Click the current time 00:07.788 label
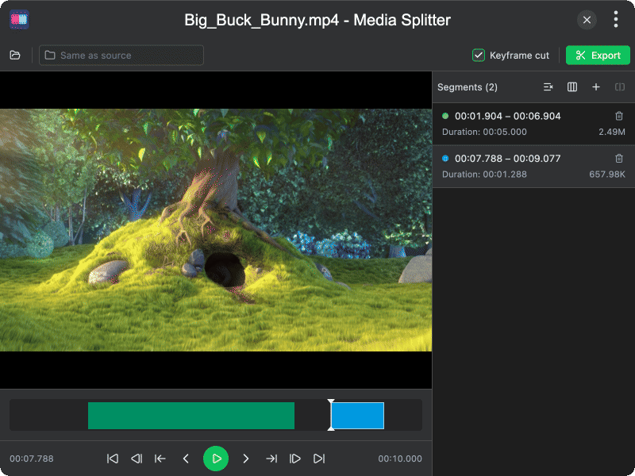635x476 pixels. tap(32, 459)
